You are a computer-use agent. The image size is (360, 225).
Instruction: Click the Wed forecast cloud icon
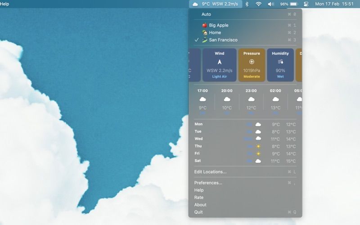point(258,139)
